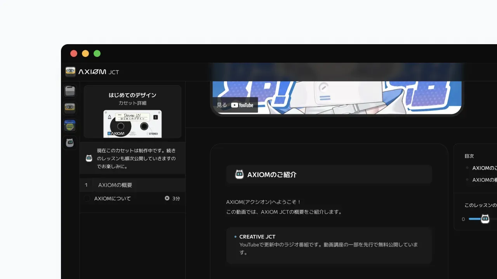Click the AXIOM(アクシオン)へようこそ！ text

pyautogui.click(x=264, y=202)
